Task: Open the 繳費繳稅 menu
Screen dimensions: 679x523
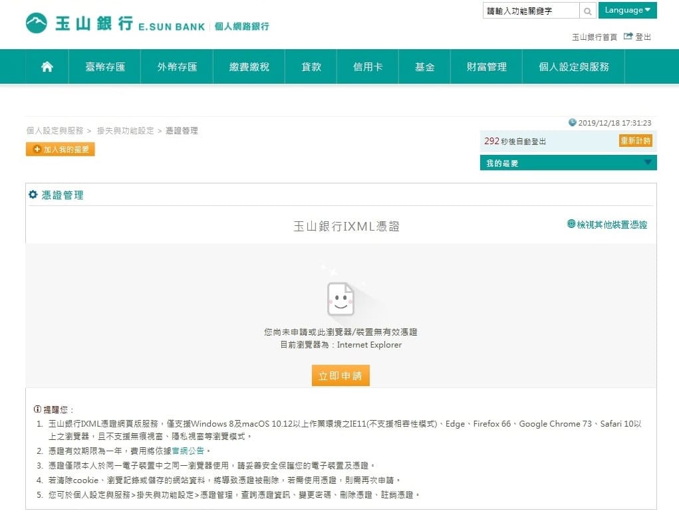Action: [x=249, y=66]
